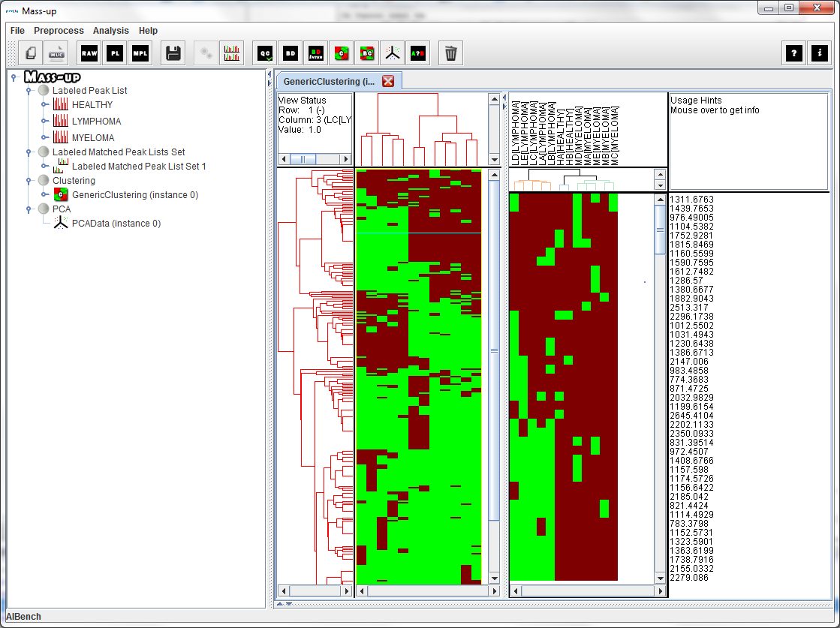The height and width of the screenshot is (628, 840).
Task: Open the QC quality control tool
Action: [263, 53]
